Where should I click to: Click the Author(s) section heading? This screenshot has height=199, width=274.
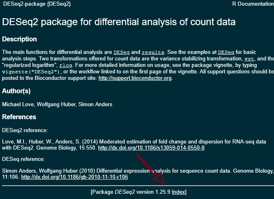[16, 91]
